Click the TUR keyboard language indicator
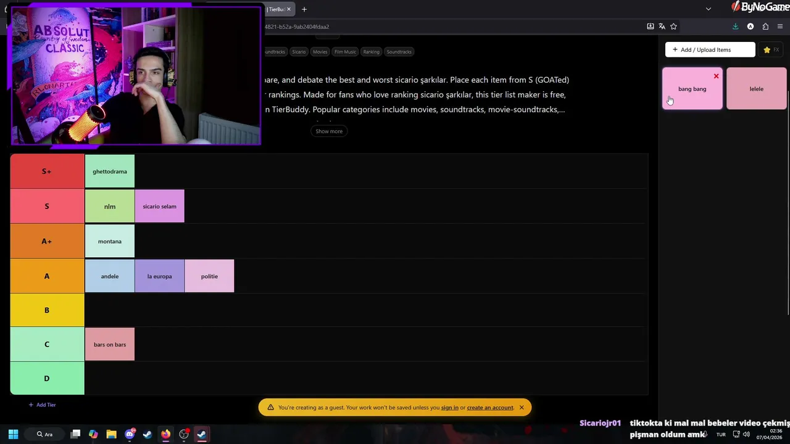 pyautogui.click(x=721, y=435)
